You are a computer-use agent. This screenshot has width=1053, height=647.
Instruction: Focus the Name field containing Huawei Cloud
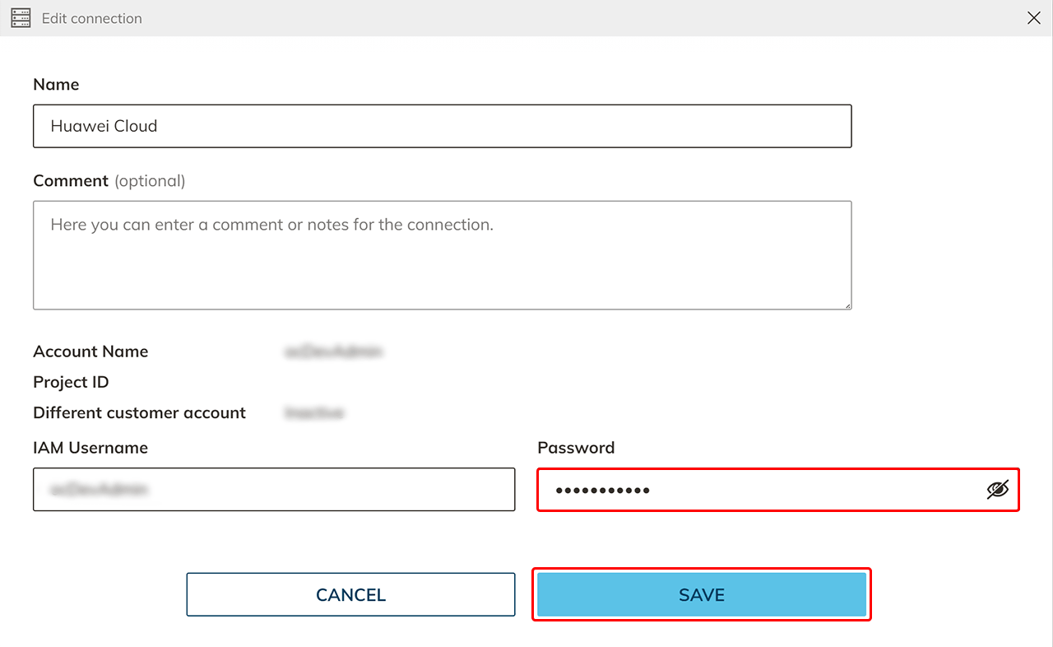442,126
